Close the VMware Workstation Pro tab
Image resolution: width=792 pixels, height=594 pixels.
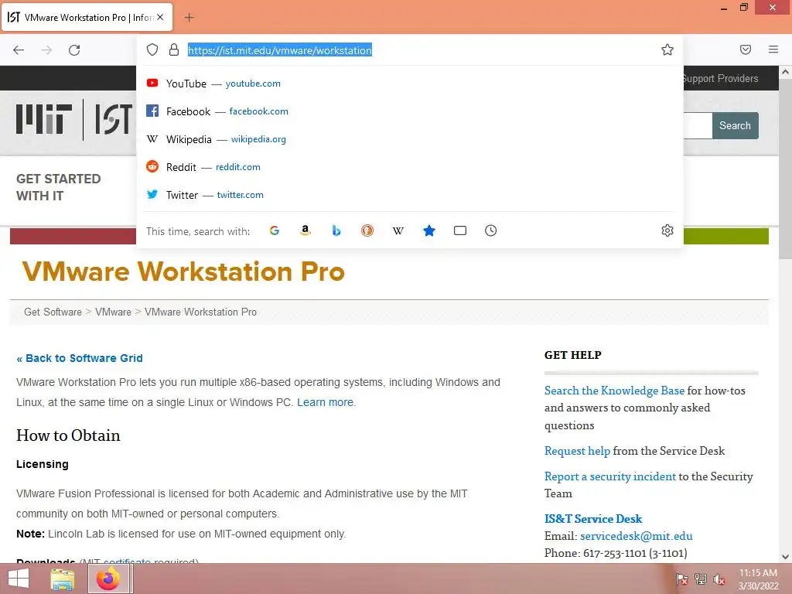pos(160,17)
